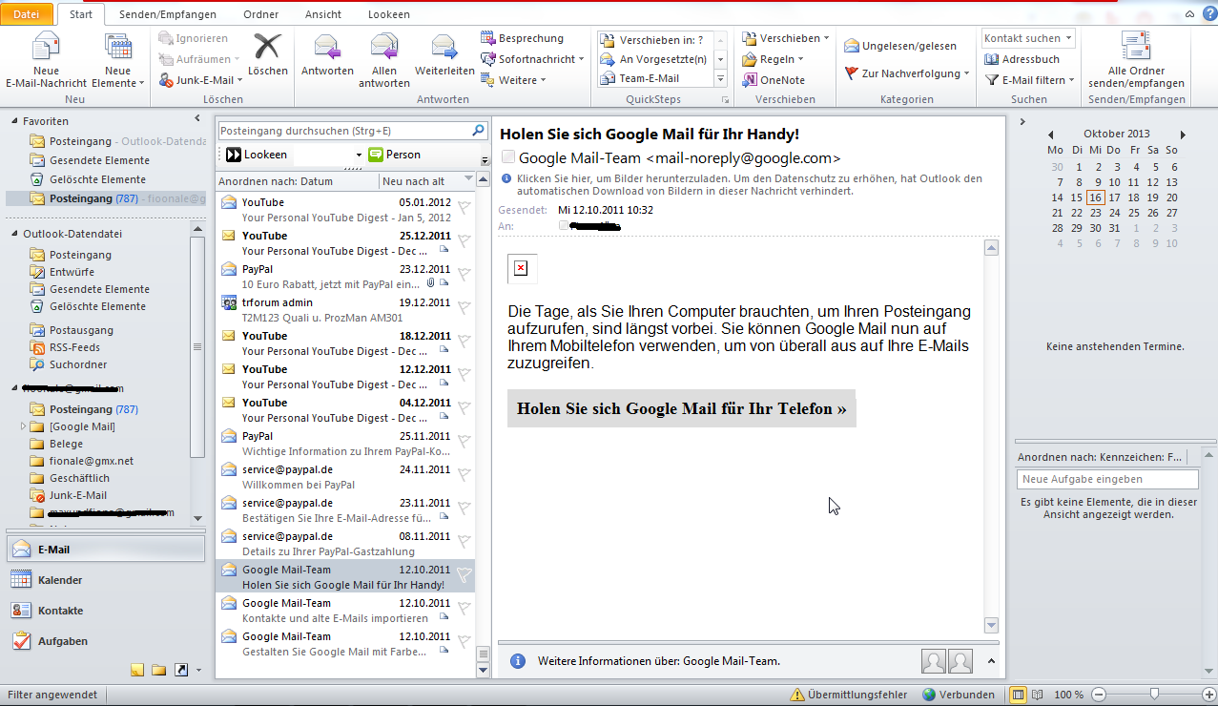This screenshot has height=706, width=1218.
Task: Check the checkbox next to Google Mail-Team
Action: point(508,156)
